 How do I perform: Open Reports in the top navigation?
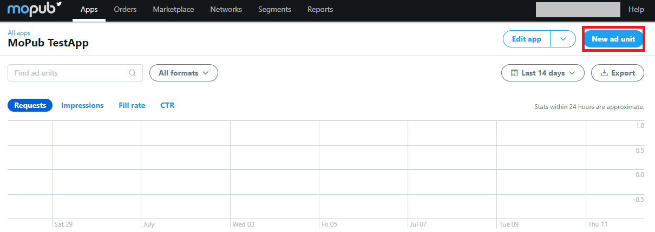tap(320, 10)
